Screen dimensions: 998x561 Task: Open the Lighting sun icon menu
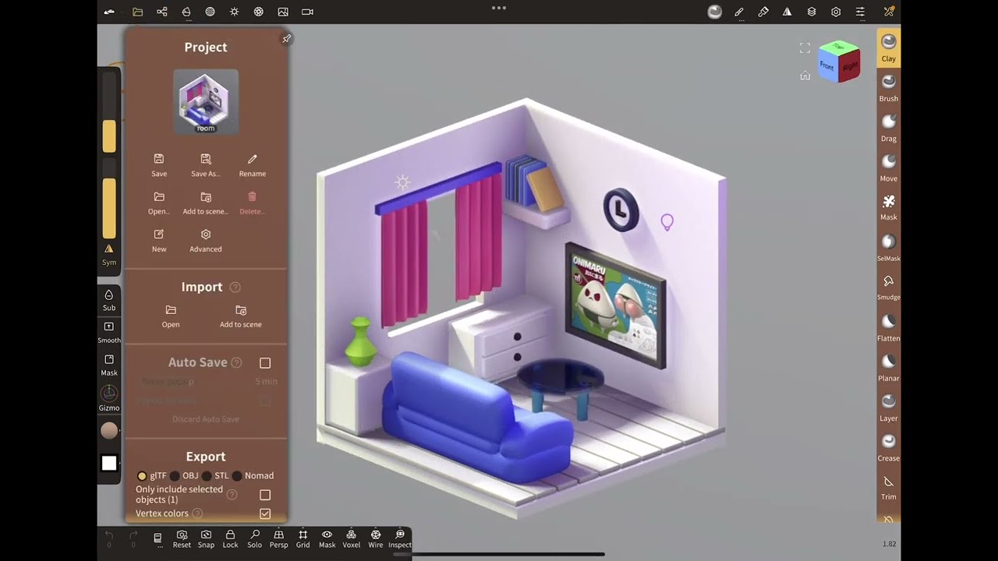pyautogui.click(x=235, y=12)
